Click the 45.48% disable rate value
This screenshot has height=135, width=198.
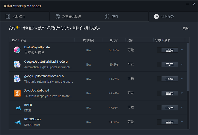click(x=114, y=93)
